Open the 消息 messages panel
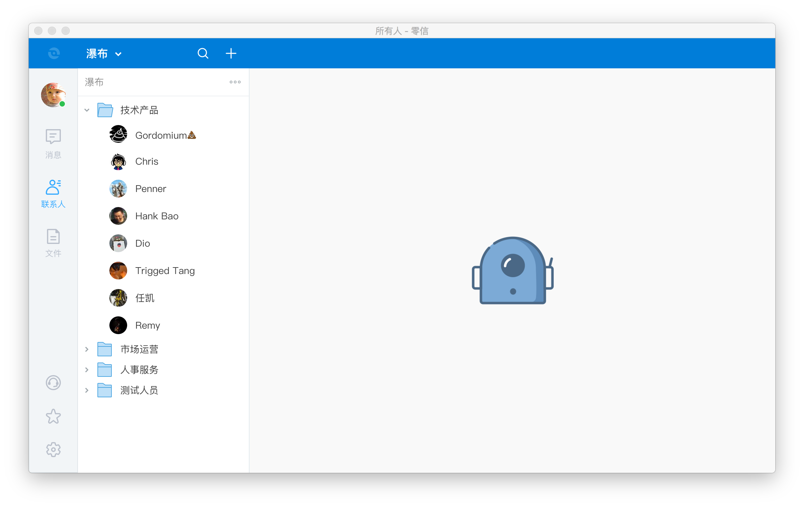 [x=53, y=143]
